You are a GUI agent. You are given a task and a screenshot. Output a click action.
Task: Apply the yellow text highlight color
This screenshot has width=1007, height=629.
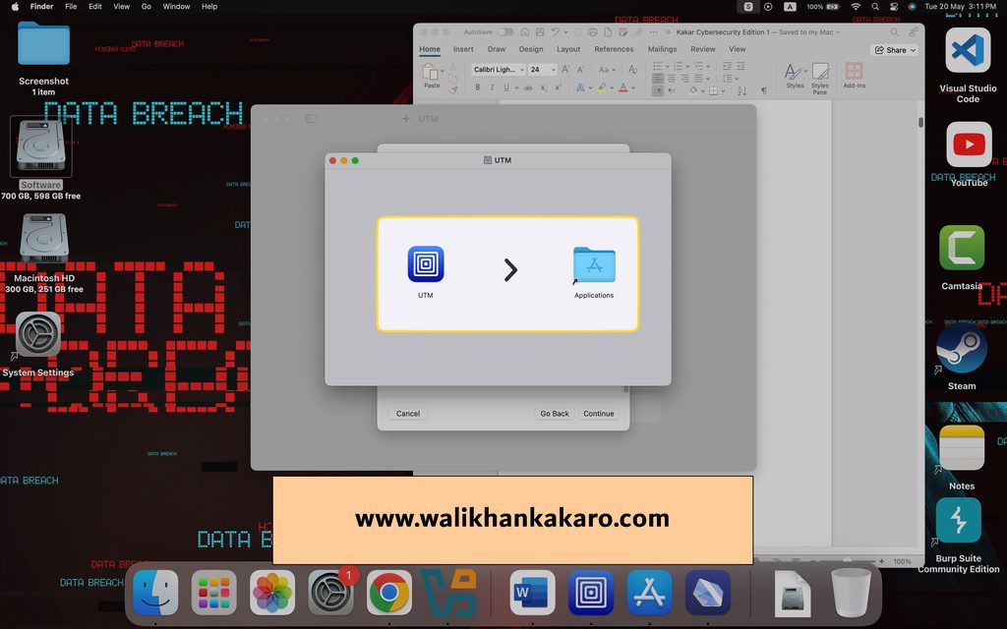tap(602, 87)
